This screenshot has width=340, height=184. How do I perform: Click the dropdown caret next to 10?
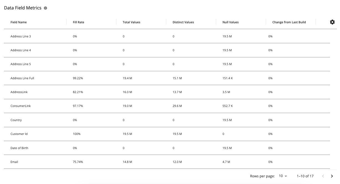[286, 176]
